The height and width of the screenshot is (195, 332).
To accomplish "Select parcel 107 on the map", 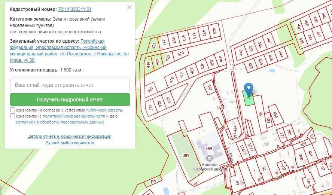I will (282, 166).
